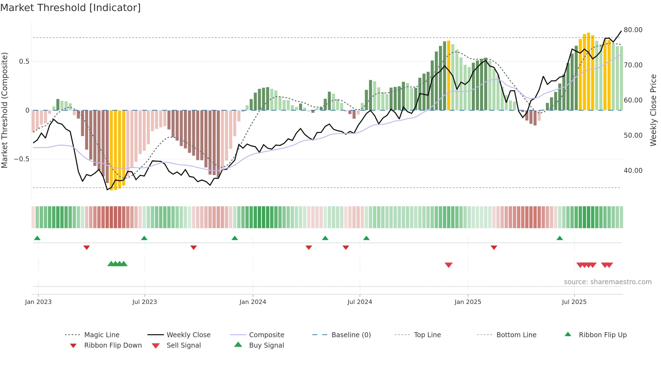Click the Ribbon Flip Down marker near Sep 2023

[x=194, y=248]
